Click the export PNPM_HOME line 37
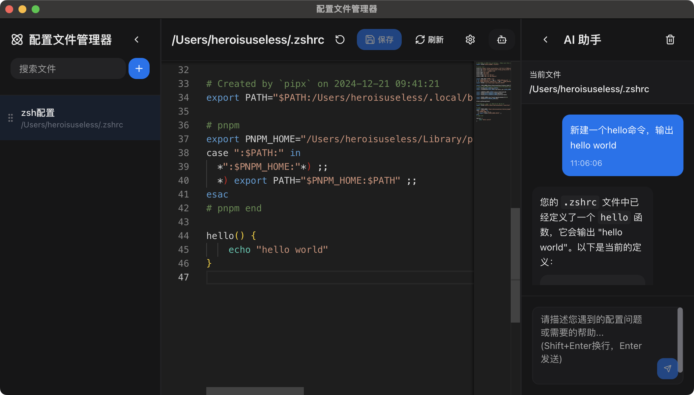This screenshot has width=694, height=395. (339, 139)
